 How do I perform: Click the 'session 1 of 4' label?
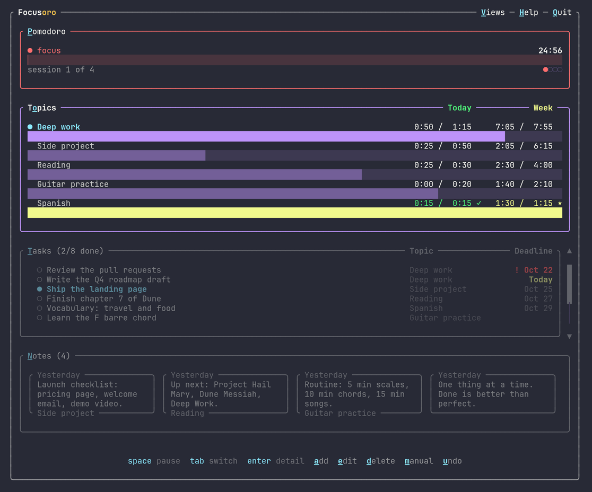coord(61,70)
